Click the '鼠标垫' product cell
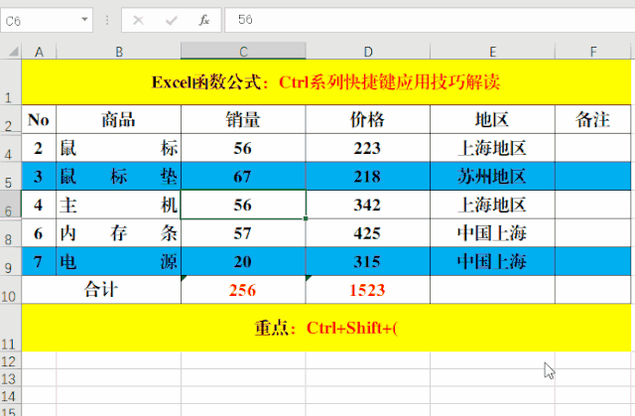 point(119,176)
